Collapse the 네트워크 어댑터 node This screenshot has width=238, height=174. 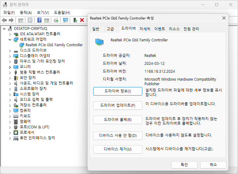[x=10, y=40]
